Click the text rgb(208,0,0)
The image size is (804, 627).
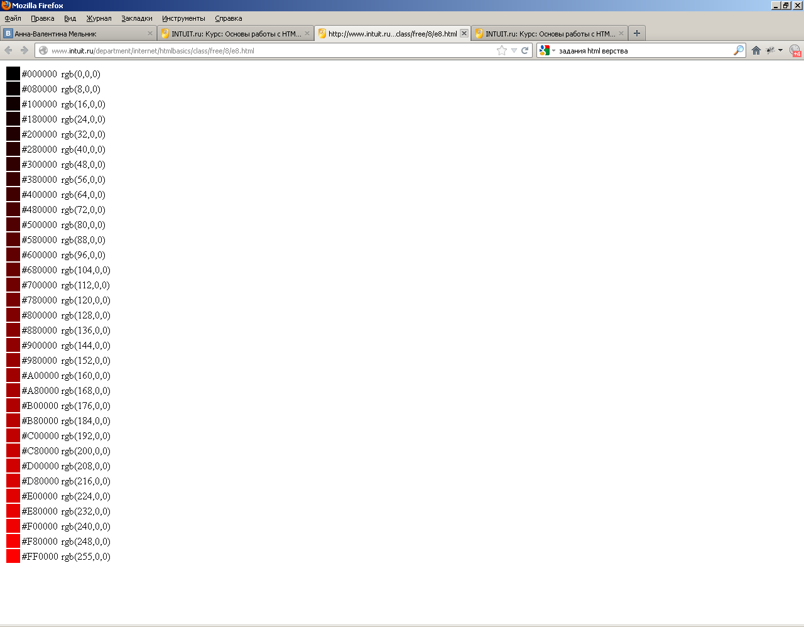(85, 466)
